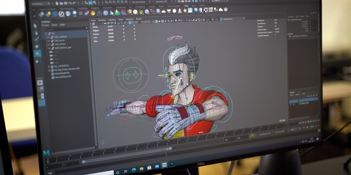Toggle color management button beside sRGB gamma
The image size is (351, 175).
point(221,19)
